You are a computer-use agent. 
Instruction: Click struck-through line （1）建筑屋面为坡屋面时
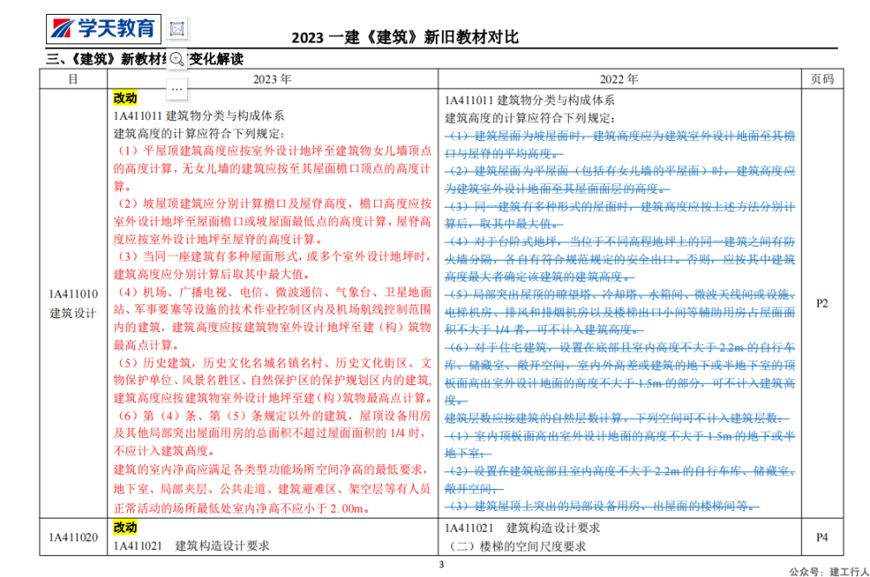(x=619, y=136)
